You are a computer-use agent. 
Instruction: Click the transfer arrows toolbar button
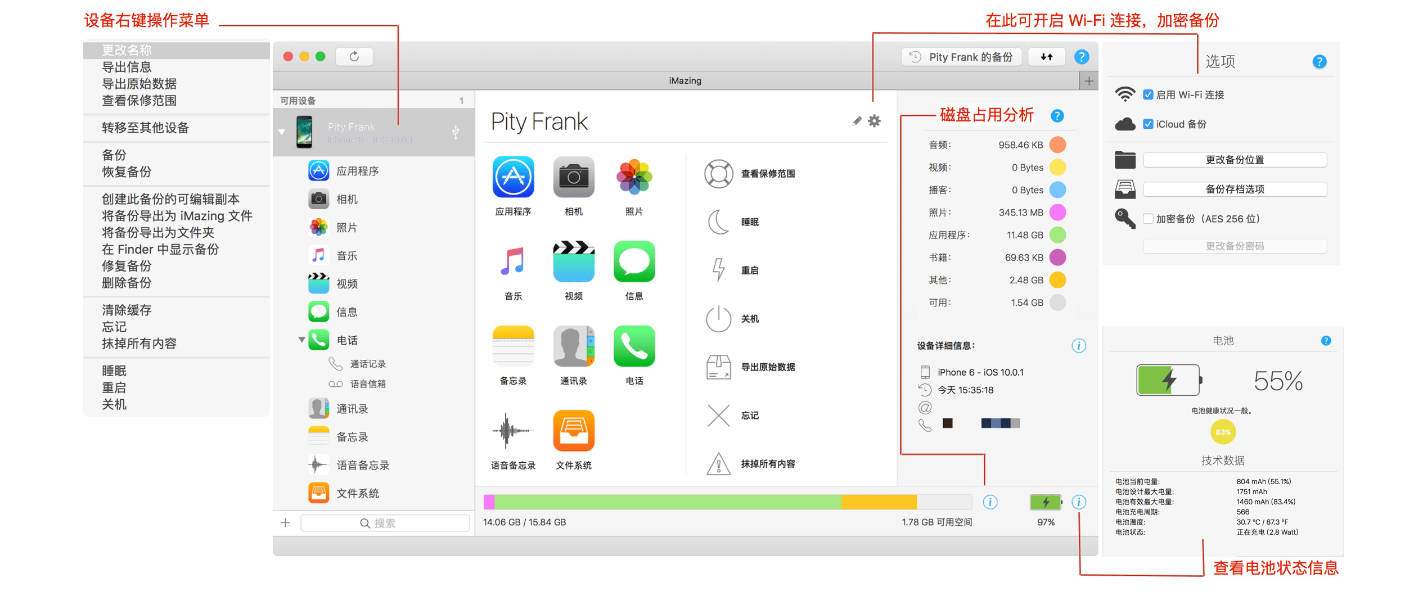[1046, 57]
